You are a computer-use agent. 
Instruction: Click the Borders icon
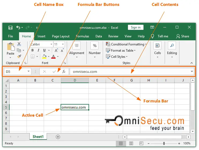33,56
